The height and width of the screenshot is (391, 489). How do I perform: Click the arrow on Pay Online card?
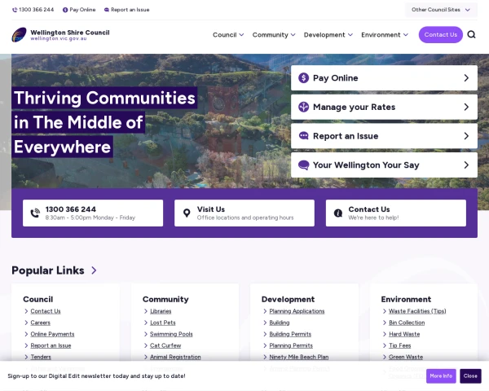pyautogui.click(x=466, y=78)
